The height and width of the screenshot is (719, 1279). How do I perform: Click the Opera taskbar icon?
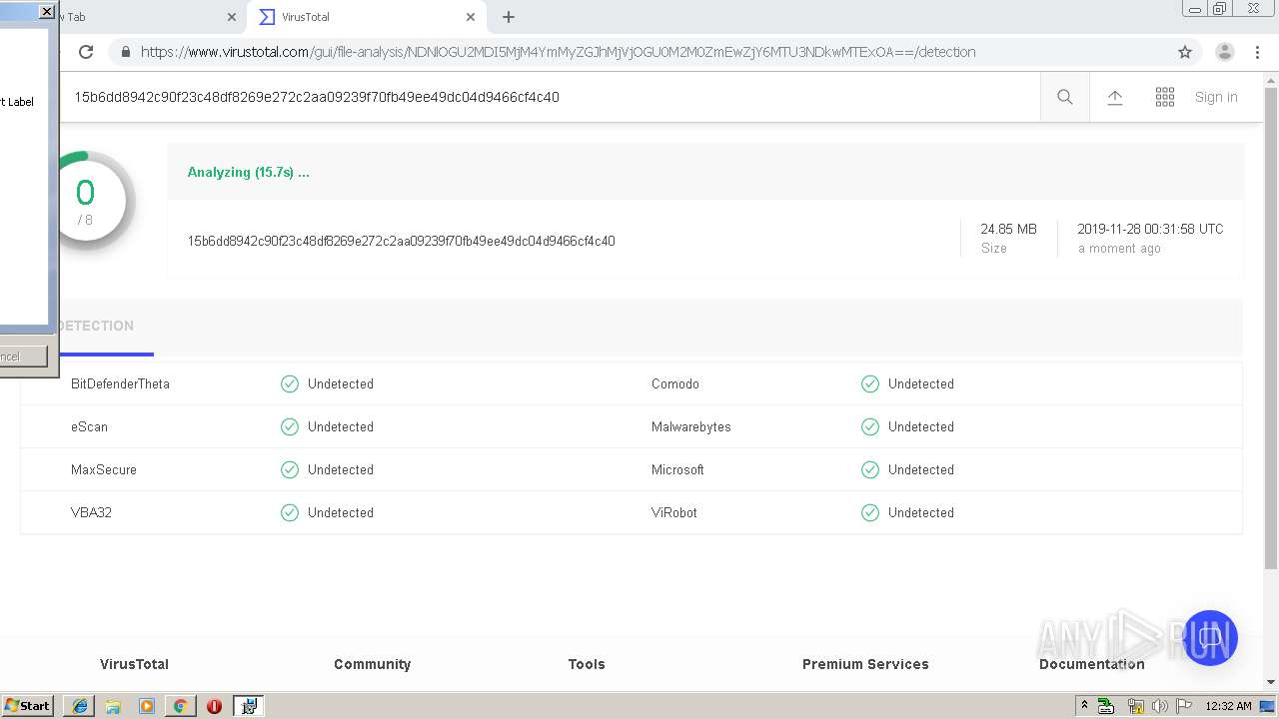tap(214, 706)
